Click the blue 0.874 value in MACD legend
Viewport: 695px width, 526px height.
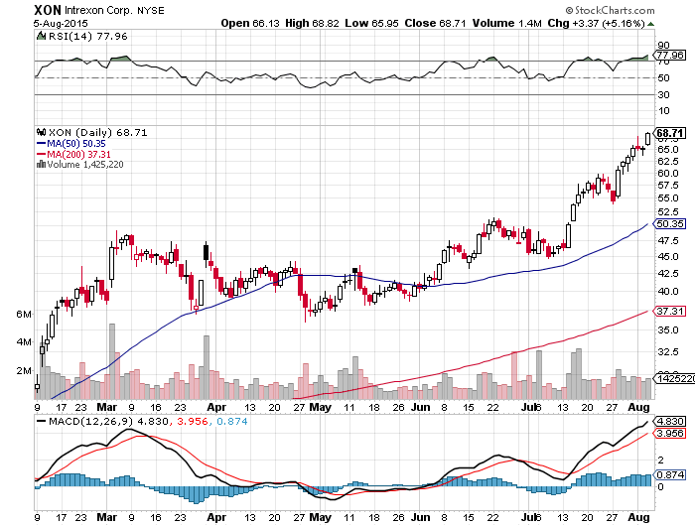(232, 421)
